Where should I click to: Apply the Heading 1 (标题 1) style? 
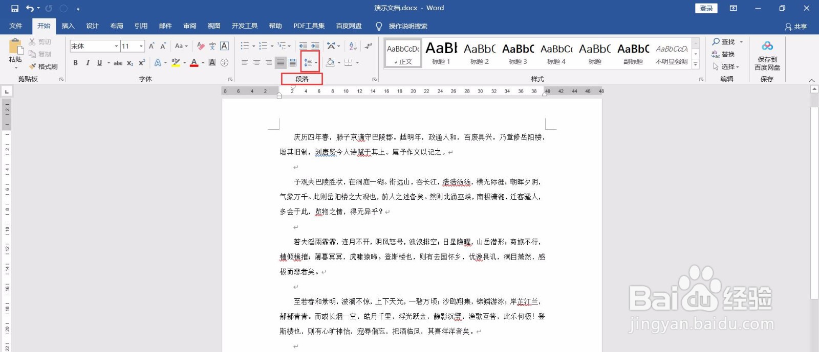pyautogui.click(x=441, y=53)
